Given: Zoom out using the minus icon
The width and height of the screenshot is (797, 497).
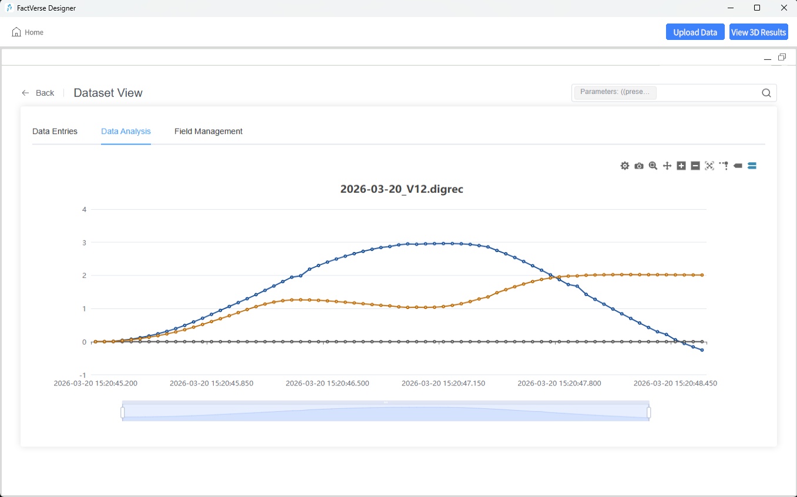Looking at the screenshot, I should (695, 166).
